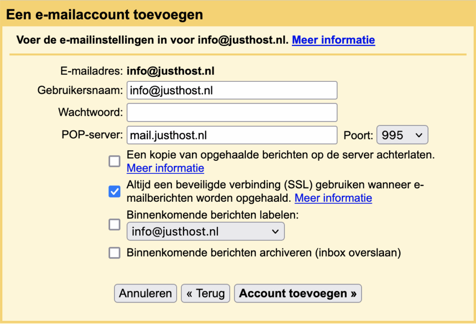Click the Annuleren button
Screen dimensions: 476x324
(145, 293)
